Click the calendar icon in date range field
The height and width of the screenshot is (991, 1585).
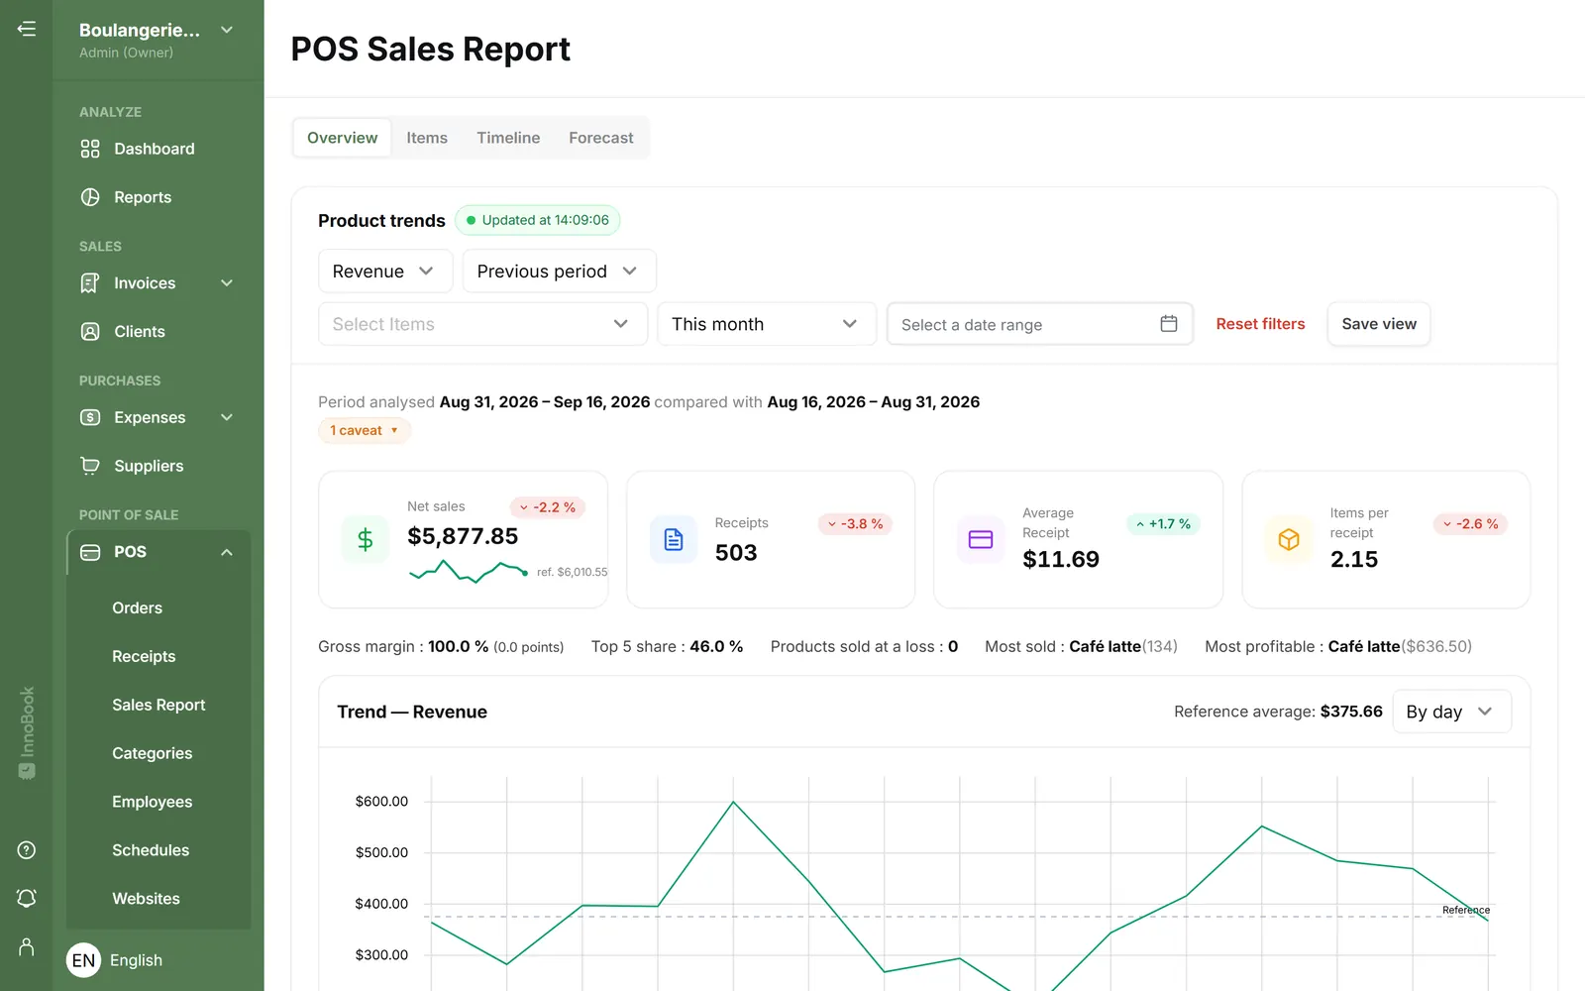click(1169, 324)
